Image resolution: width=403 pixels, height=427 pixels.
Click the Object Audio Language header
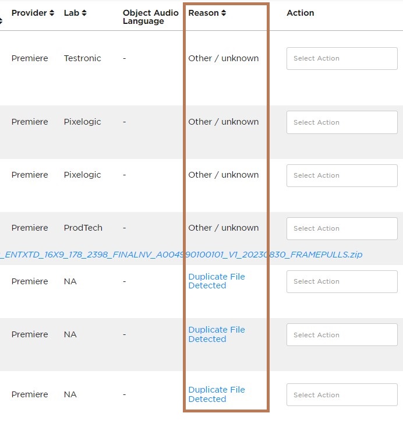pyautogui.click(x=151, y=17)
